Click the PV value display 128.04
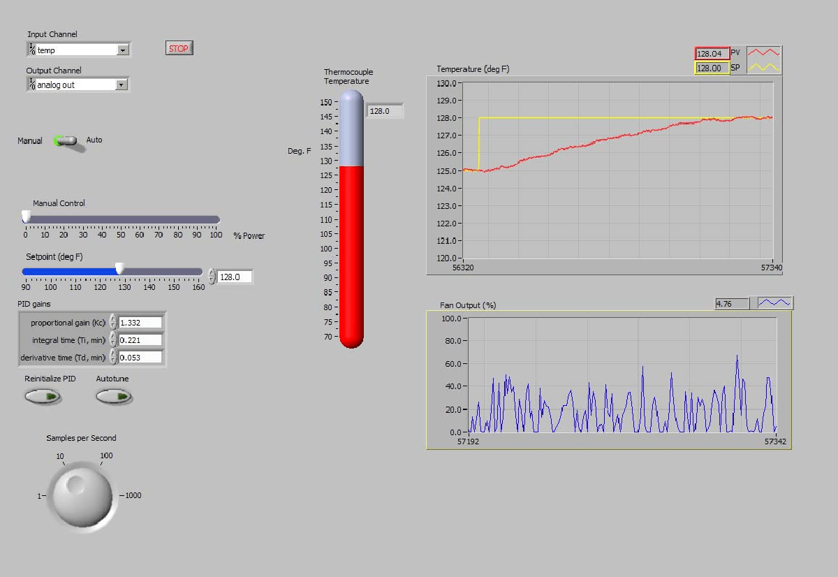Screen dimensions: 838x577 712,54
